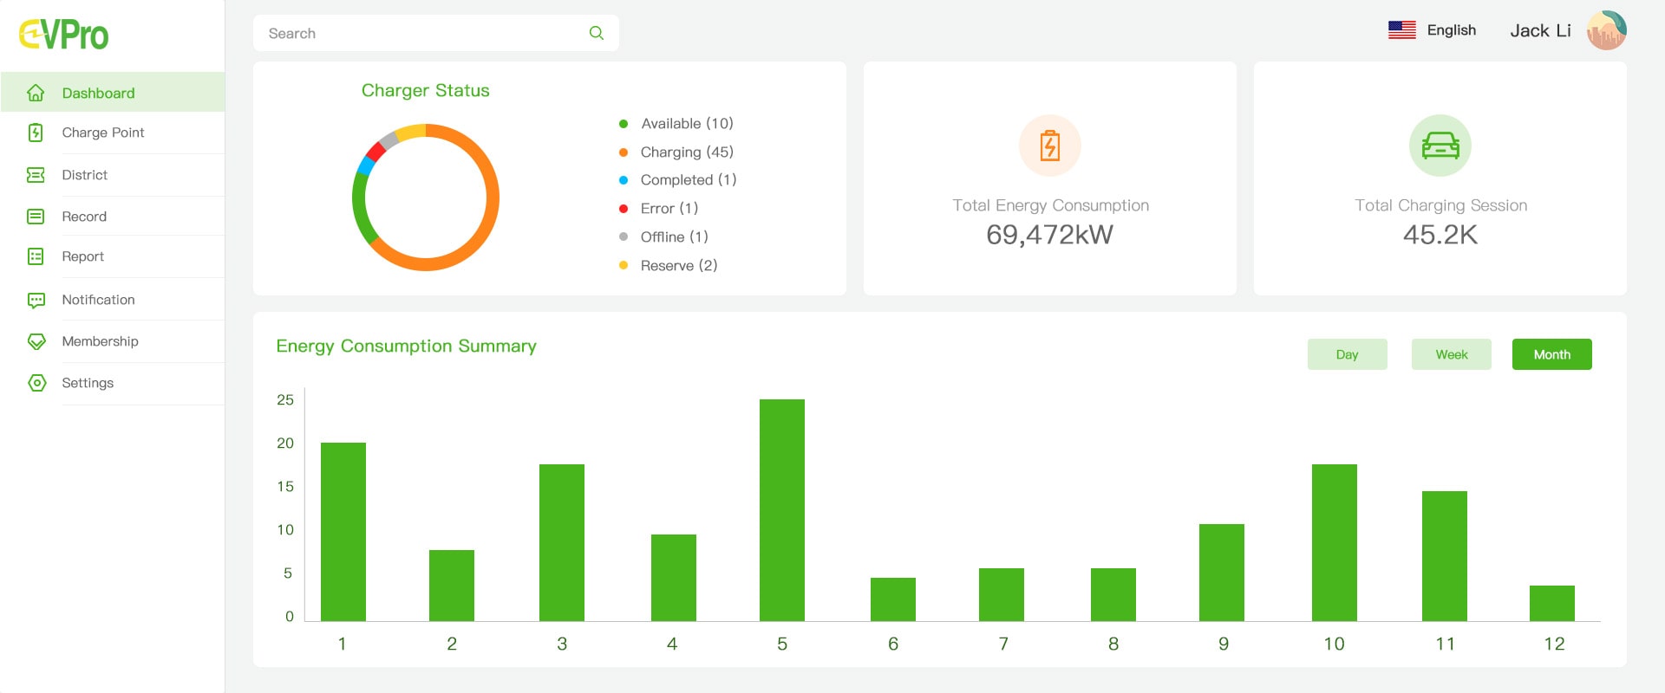This screenshot has height=693, width=1665.
Task: Switch chart to Week view
Action: click(1451, 354)
